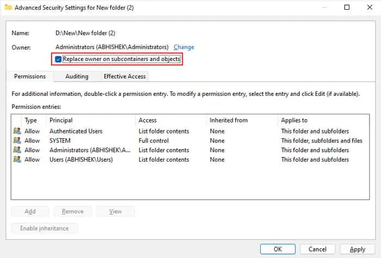Maximize the Advanced Security Settings window
The image size is (381, 258).
coord(347,7)
